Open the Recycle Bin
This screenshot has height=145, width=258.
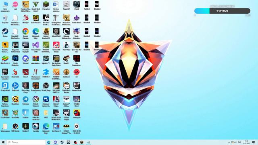coord(5,18)
